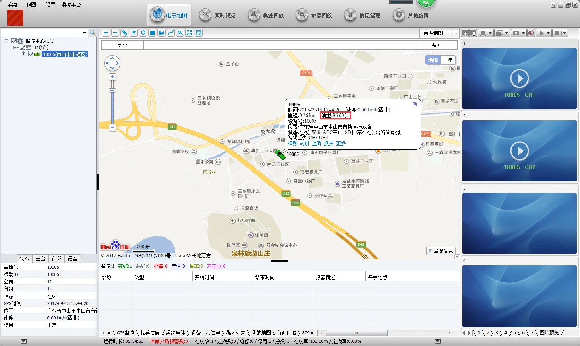580x346 pixels.
Task: Open the 录像回放 module
Action: click(x=314, y=15)
